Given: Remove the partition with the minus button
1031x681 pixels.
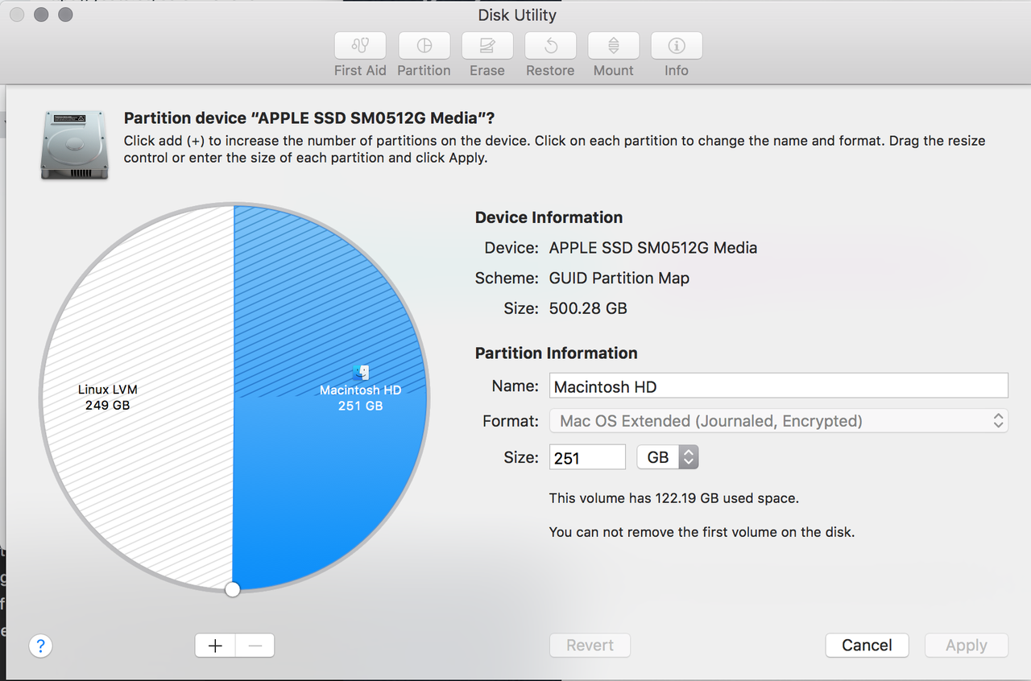Looking at the screenshot, I should 255,646.
